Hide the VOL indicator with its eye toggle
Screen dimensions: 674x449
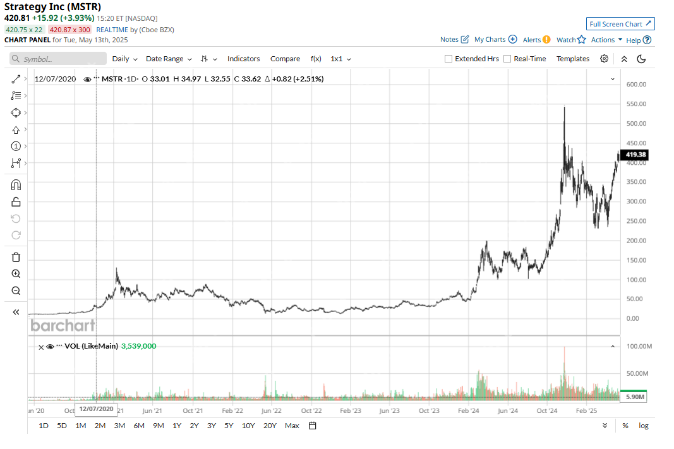click(50, 346)
